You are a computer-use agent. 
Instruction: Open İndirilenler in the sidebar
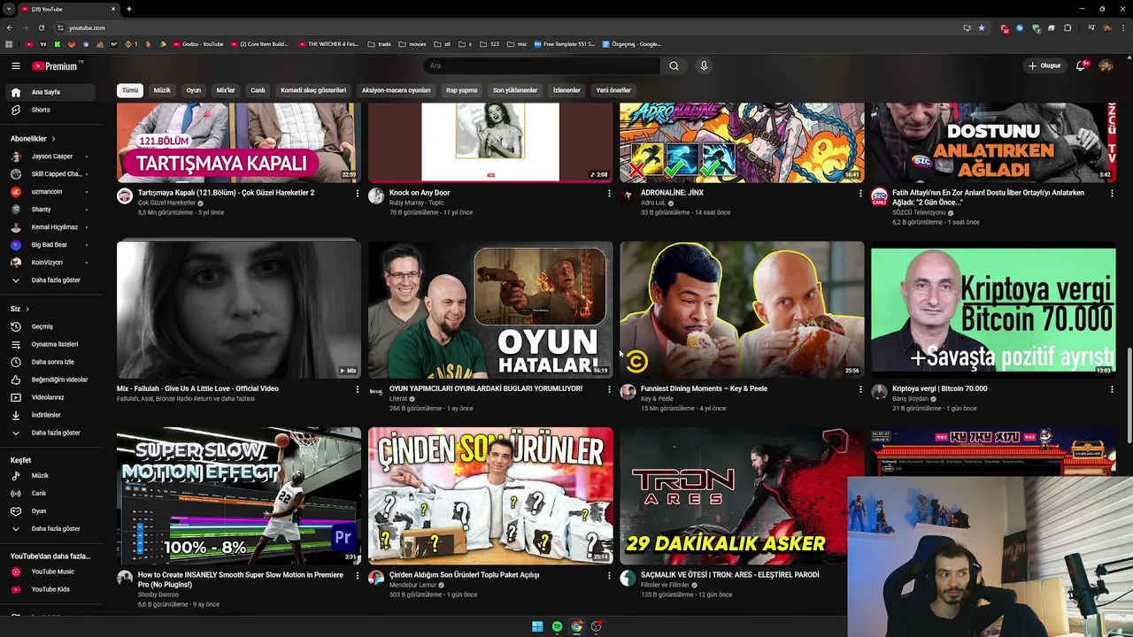(x=50, y=415)
